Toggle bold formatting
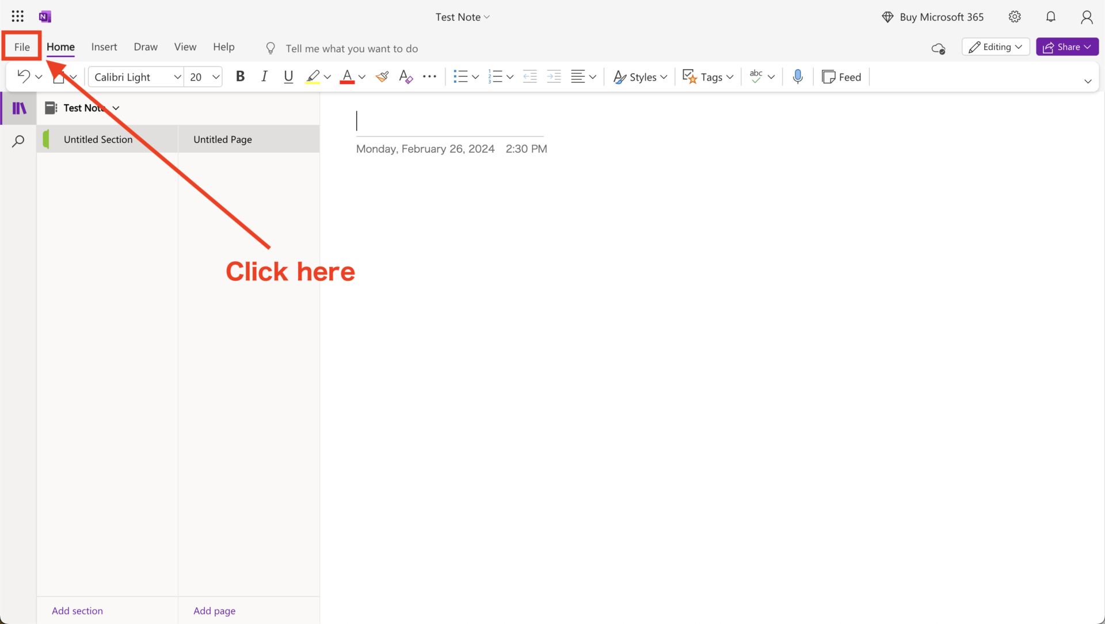This screenshot has width=1105, height=624. [241, 76]
